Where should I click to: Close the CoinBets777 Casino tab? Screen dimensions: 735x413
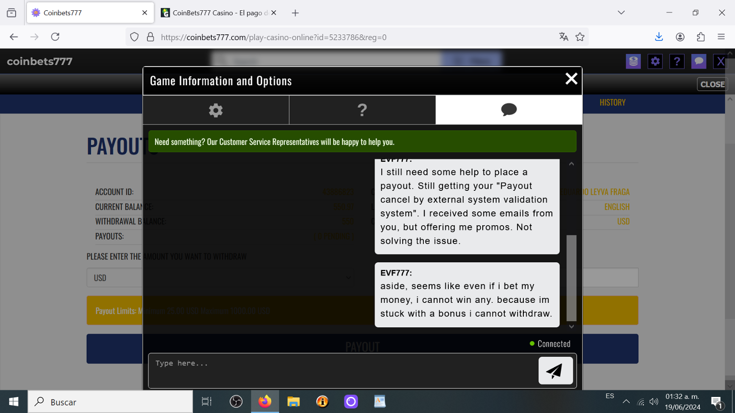274,13
